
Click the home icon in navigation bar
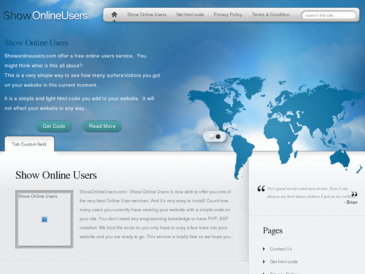coord(114,15)
